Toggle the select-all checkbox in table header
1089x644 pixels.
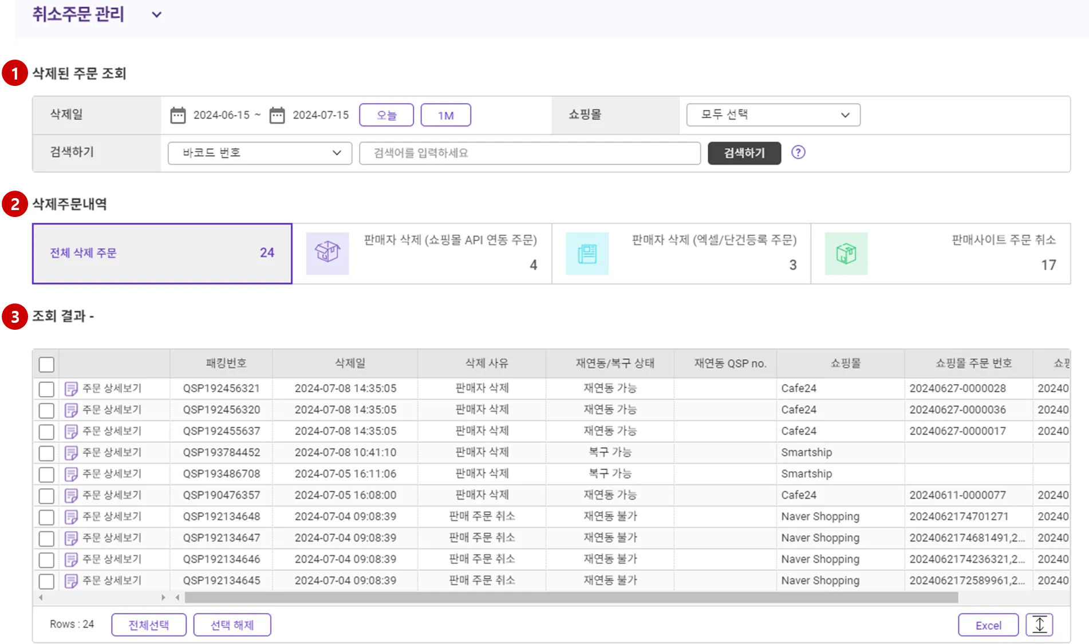click(x=46, y=364)
